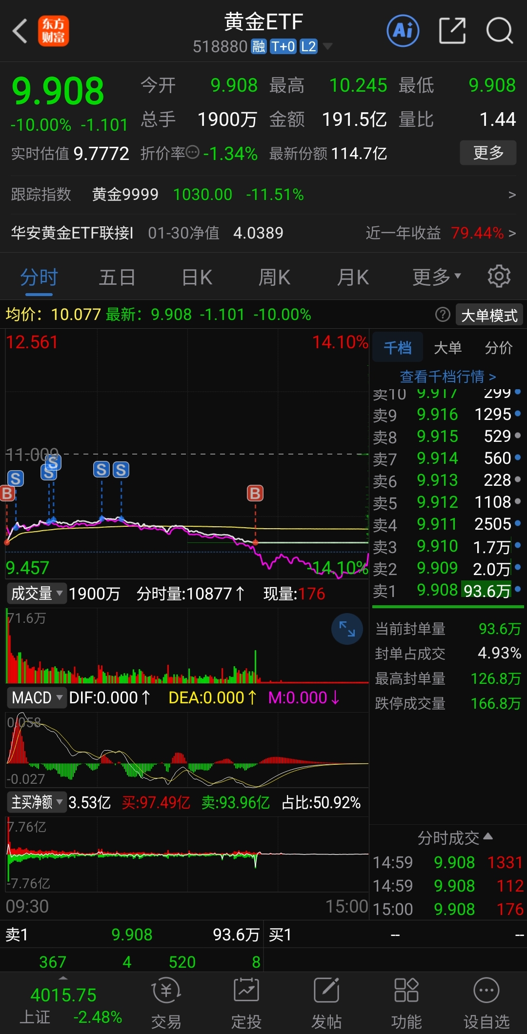527x1034 pixels.
Task: Switch to 月K tab
Action: [x=353, y=277]
